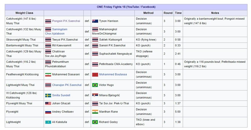The width and height of the screenshot is (251, 130).
Task: Click the ONE Friday Fights 18 table title
Action: 126,7
